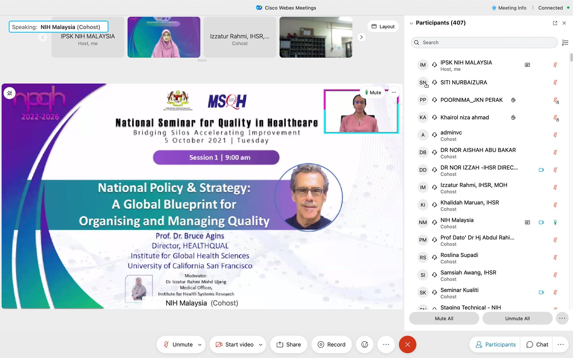Click NIH Malaysia's green microphone icon

[555, 222]
